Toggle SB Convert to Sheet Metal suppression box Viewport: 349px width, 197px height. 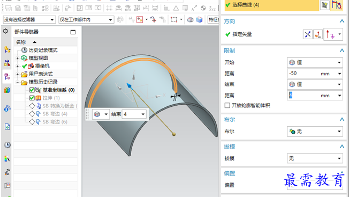tap(32, 106)
